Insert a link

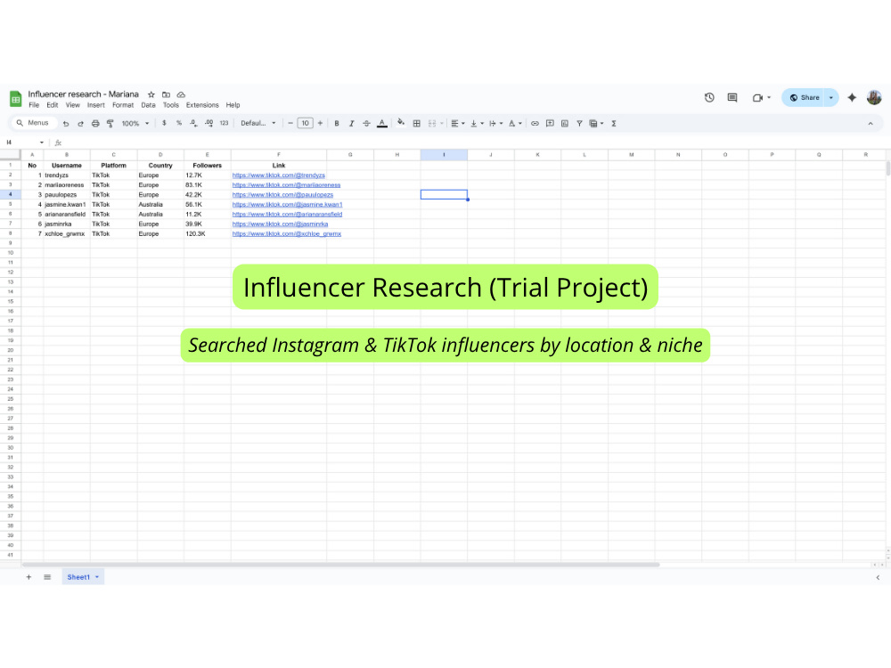pos(535,123)
